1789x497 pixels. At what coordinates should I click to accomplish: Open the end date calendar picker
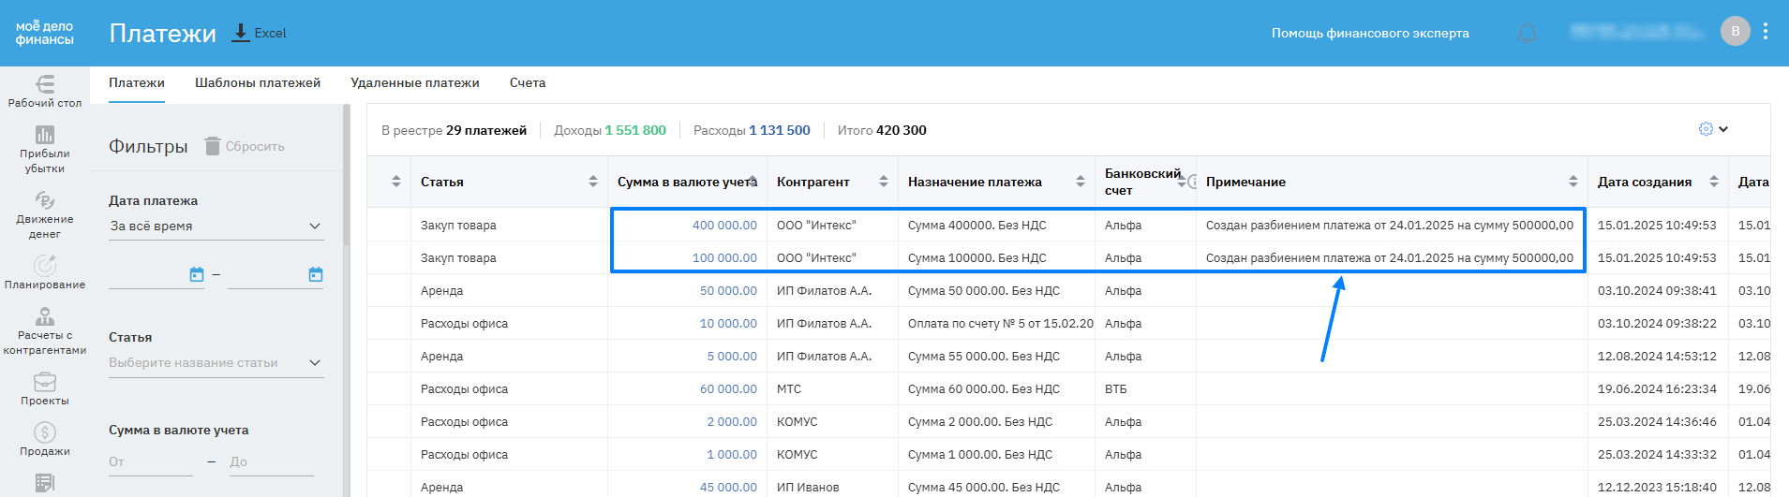tap(316, 274)
